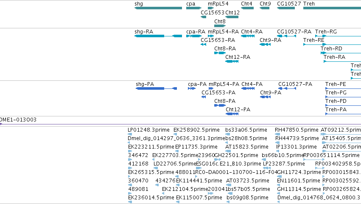Select the Treh gene feature bar

tap(332, 8)
